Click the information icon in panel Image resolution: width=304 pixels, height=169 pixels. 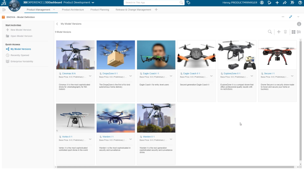pyautogui.click(x=299, y=24)
